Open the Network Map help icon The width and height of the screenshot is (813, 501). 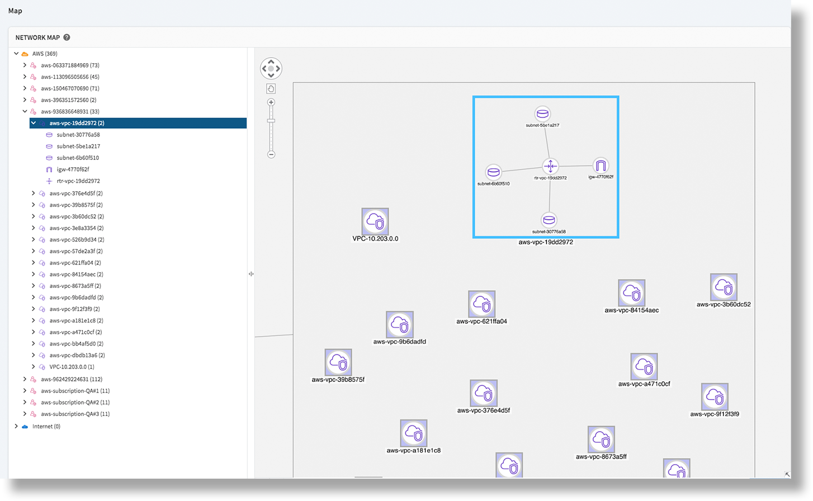pos(67,37)
